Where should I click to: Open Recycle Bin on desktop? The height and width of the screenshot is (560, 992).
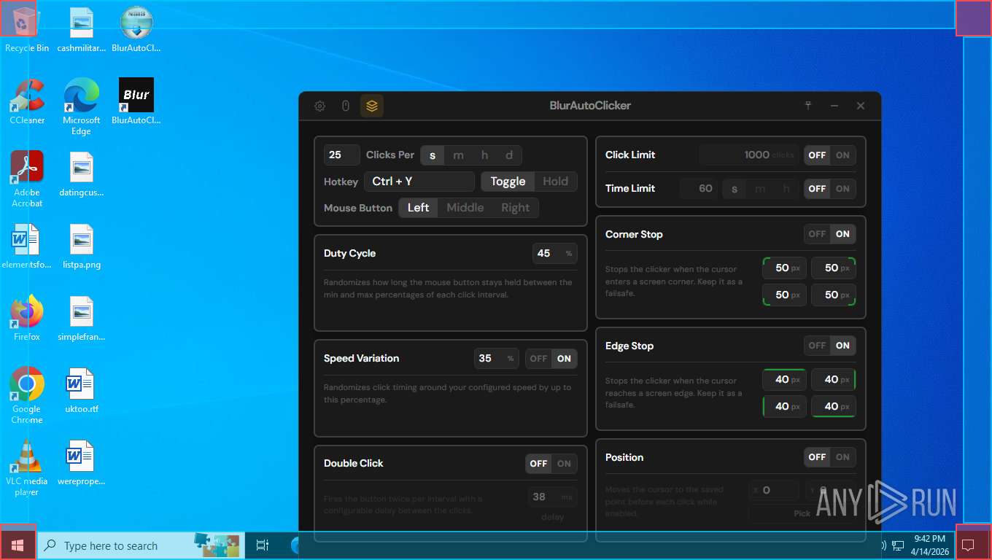pyautogui.click(x=27, y=29)
